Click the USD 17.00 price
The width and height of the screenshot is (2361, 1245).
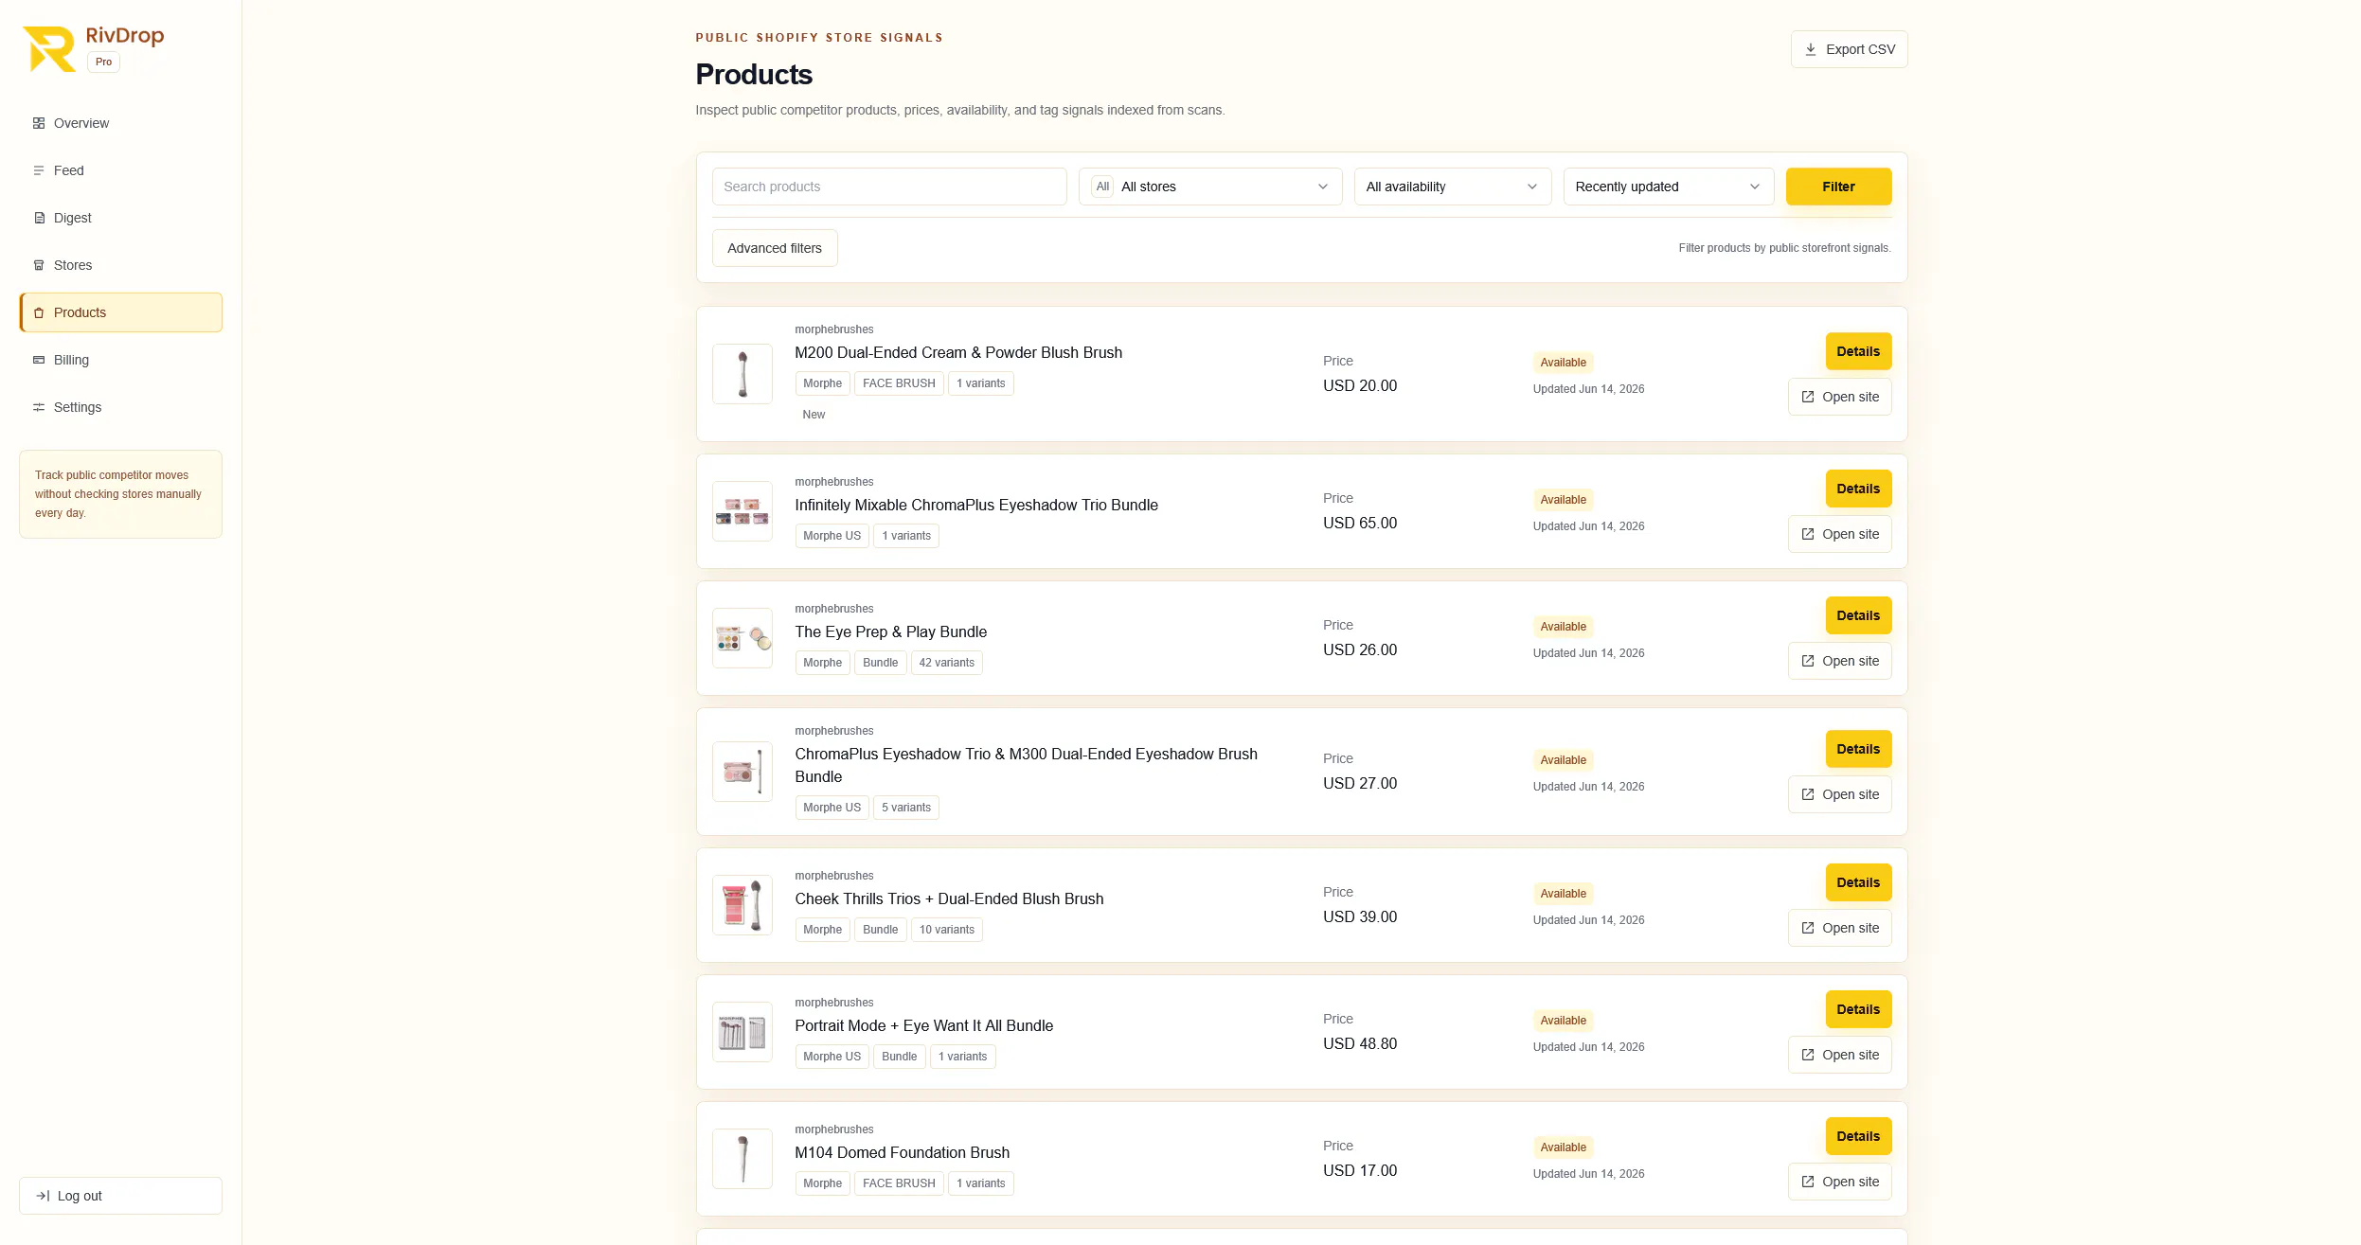[x=1360, y=1170]
